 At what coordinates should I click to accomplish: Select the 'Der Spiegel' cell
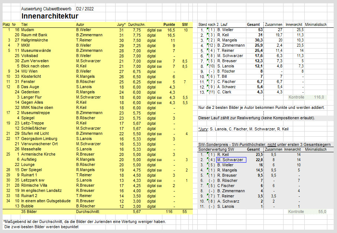[x=31, y=170]
